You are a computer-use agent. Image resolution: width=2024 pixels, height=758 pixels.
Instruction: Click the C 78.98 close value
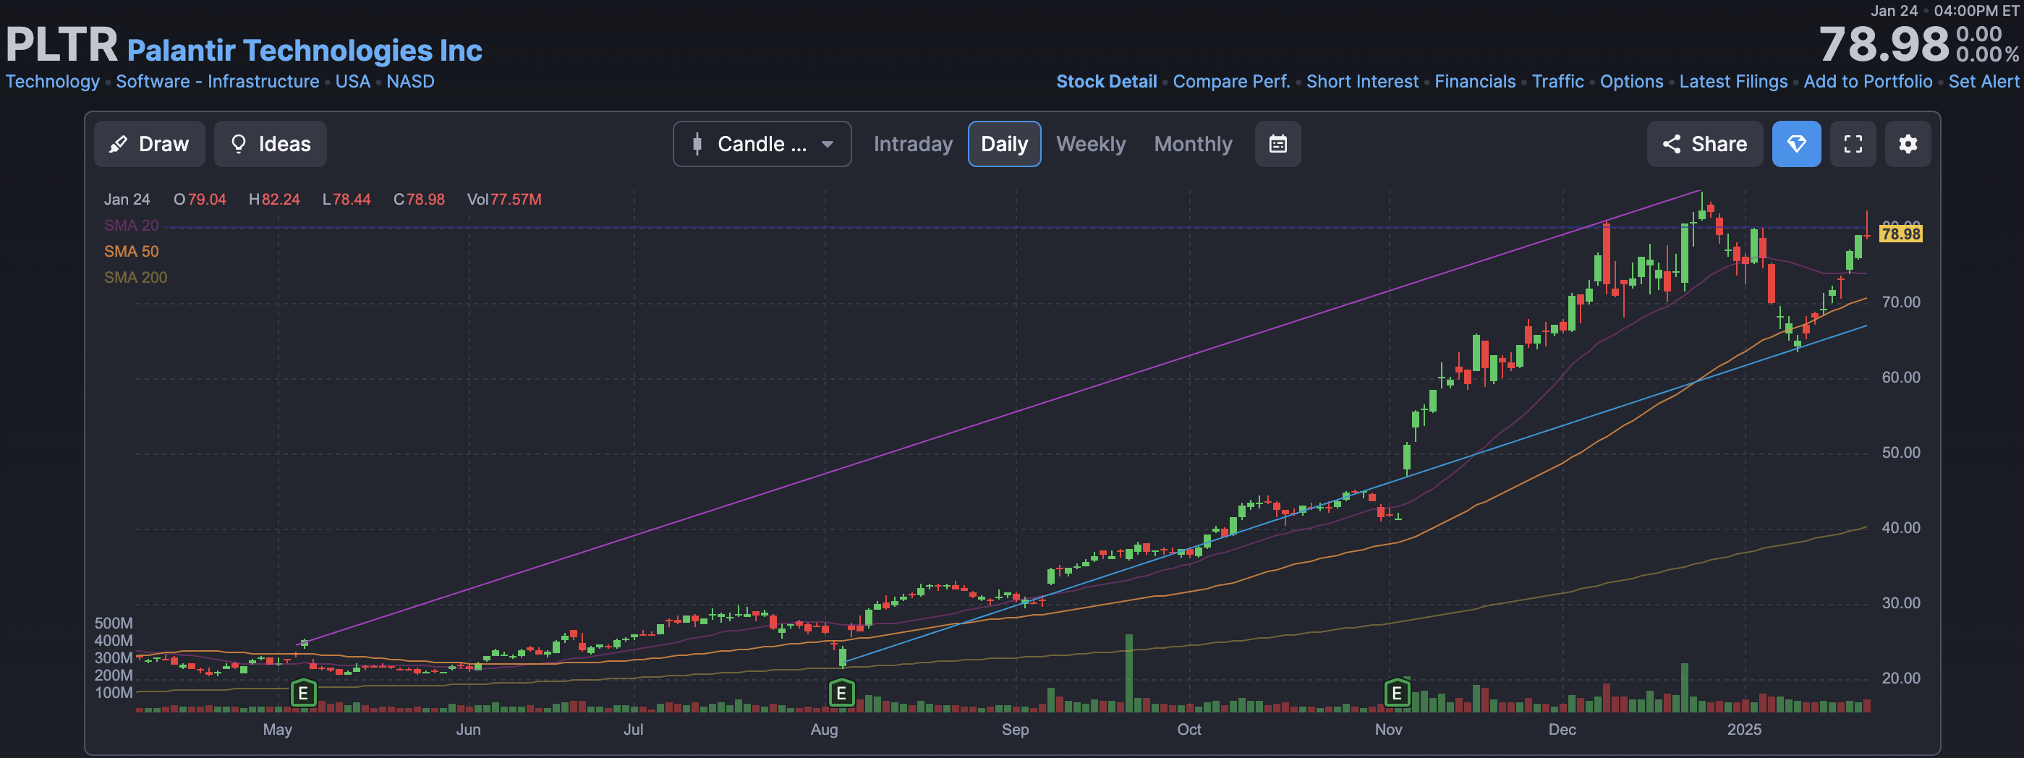point(419,200)
